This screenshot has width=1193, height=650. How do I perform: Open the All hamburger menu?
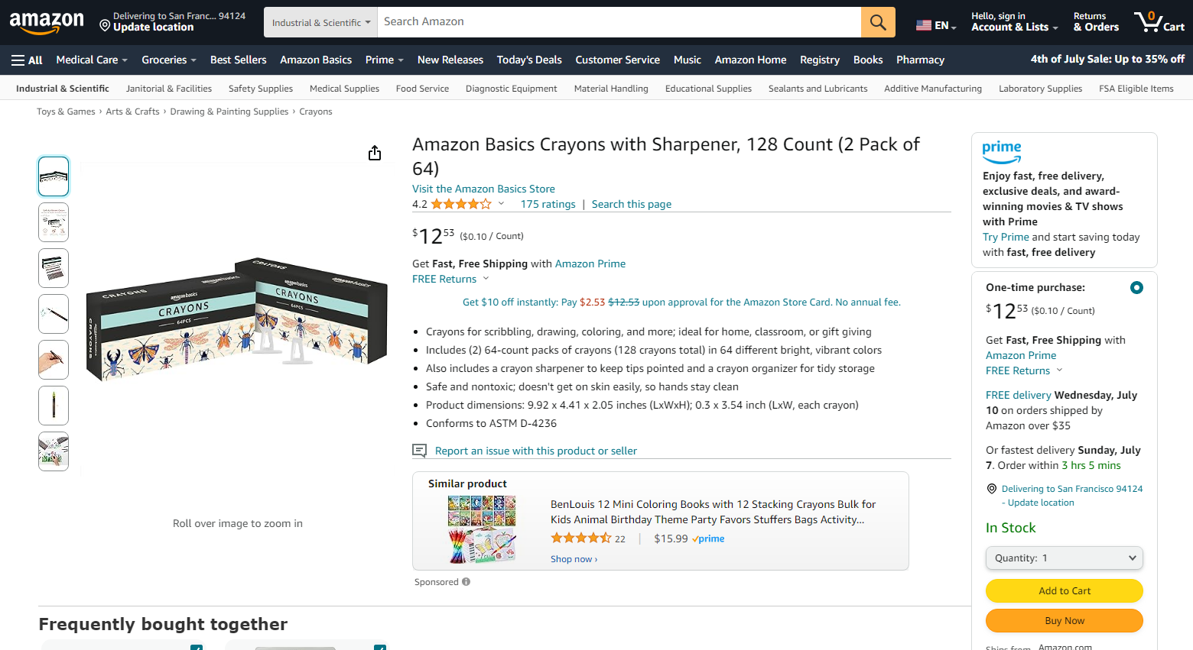coord(27,60)
